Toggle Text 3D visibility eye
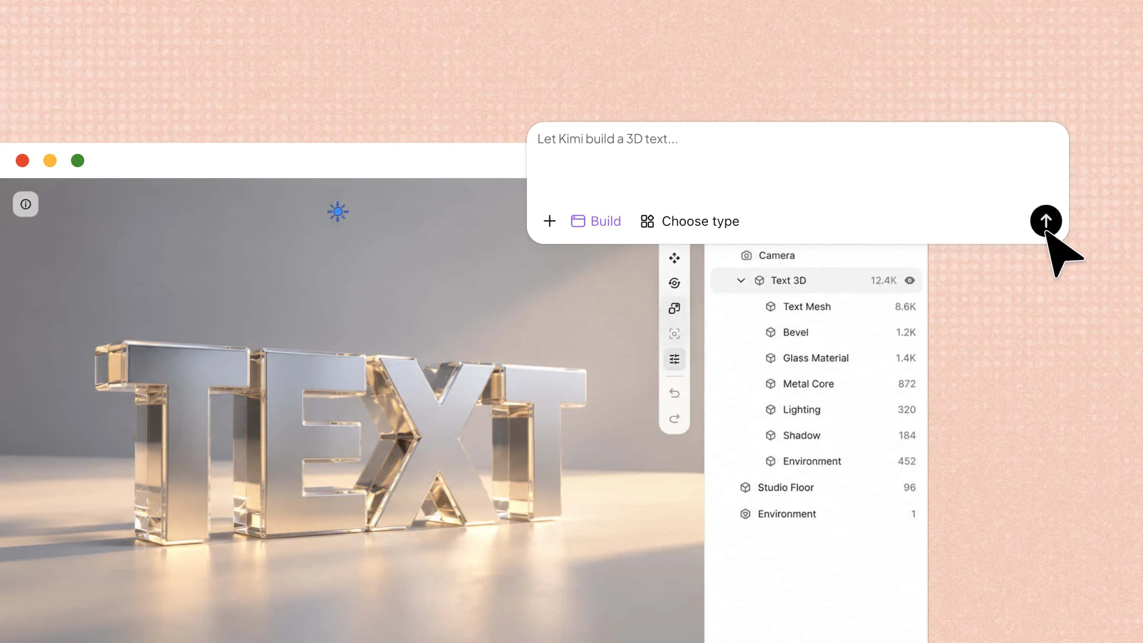Screen dimensions: 1143x643 tap(910, 281)
